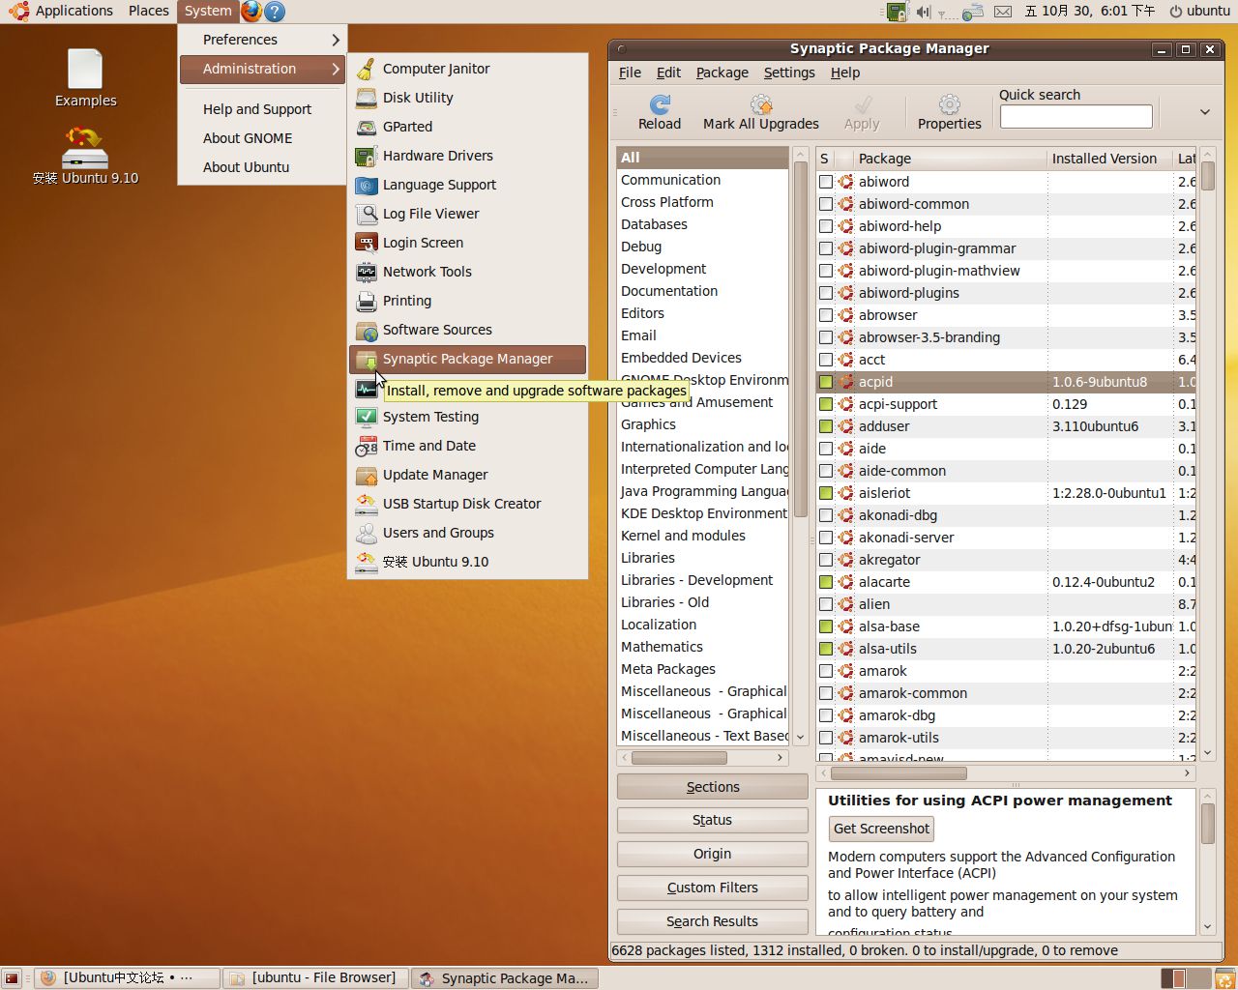Click in the Quick search field
The width and height of the screenshot is (1238, 990).
click(1076, 117)
